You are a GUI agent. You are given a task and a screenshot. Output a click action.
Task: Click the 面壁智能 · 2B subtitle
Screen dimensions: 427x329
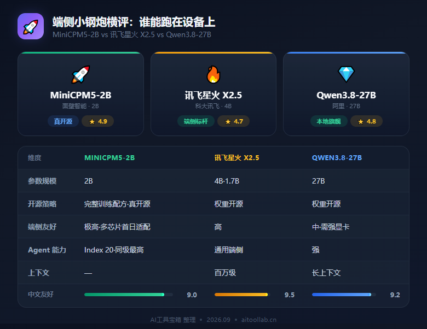[80, 106]
